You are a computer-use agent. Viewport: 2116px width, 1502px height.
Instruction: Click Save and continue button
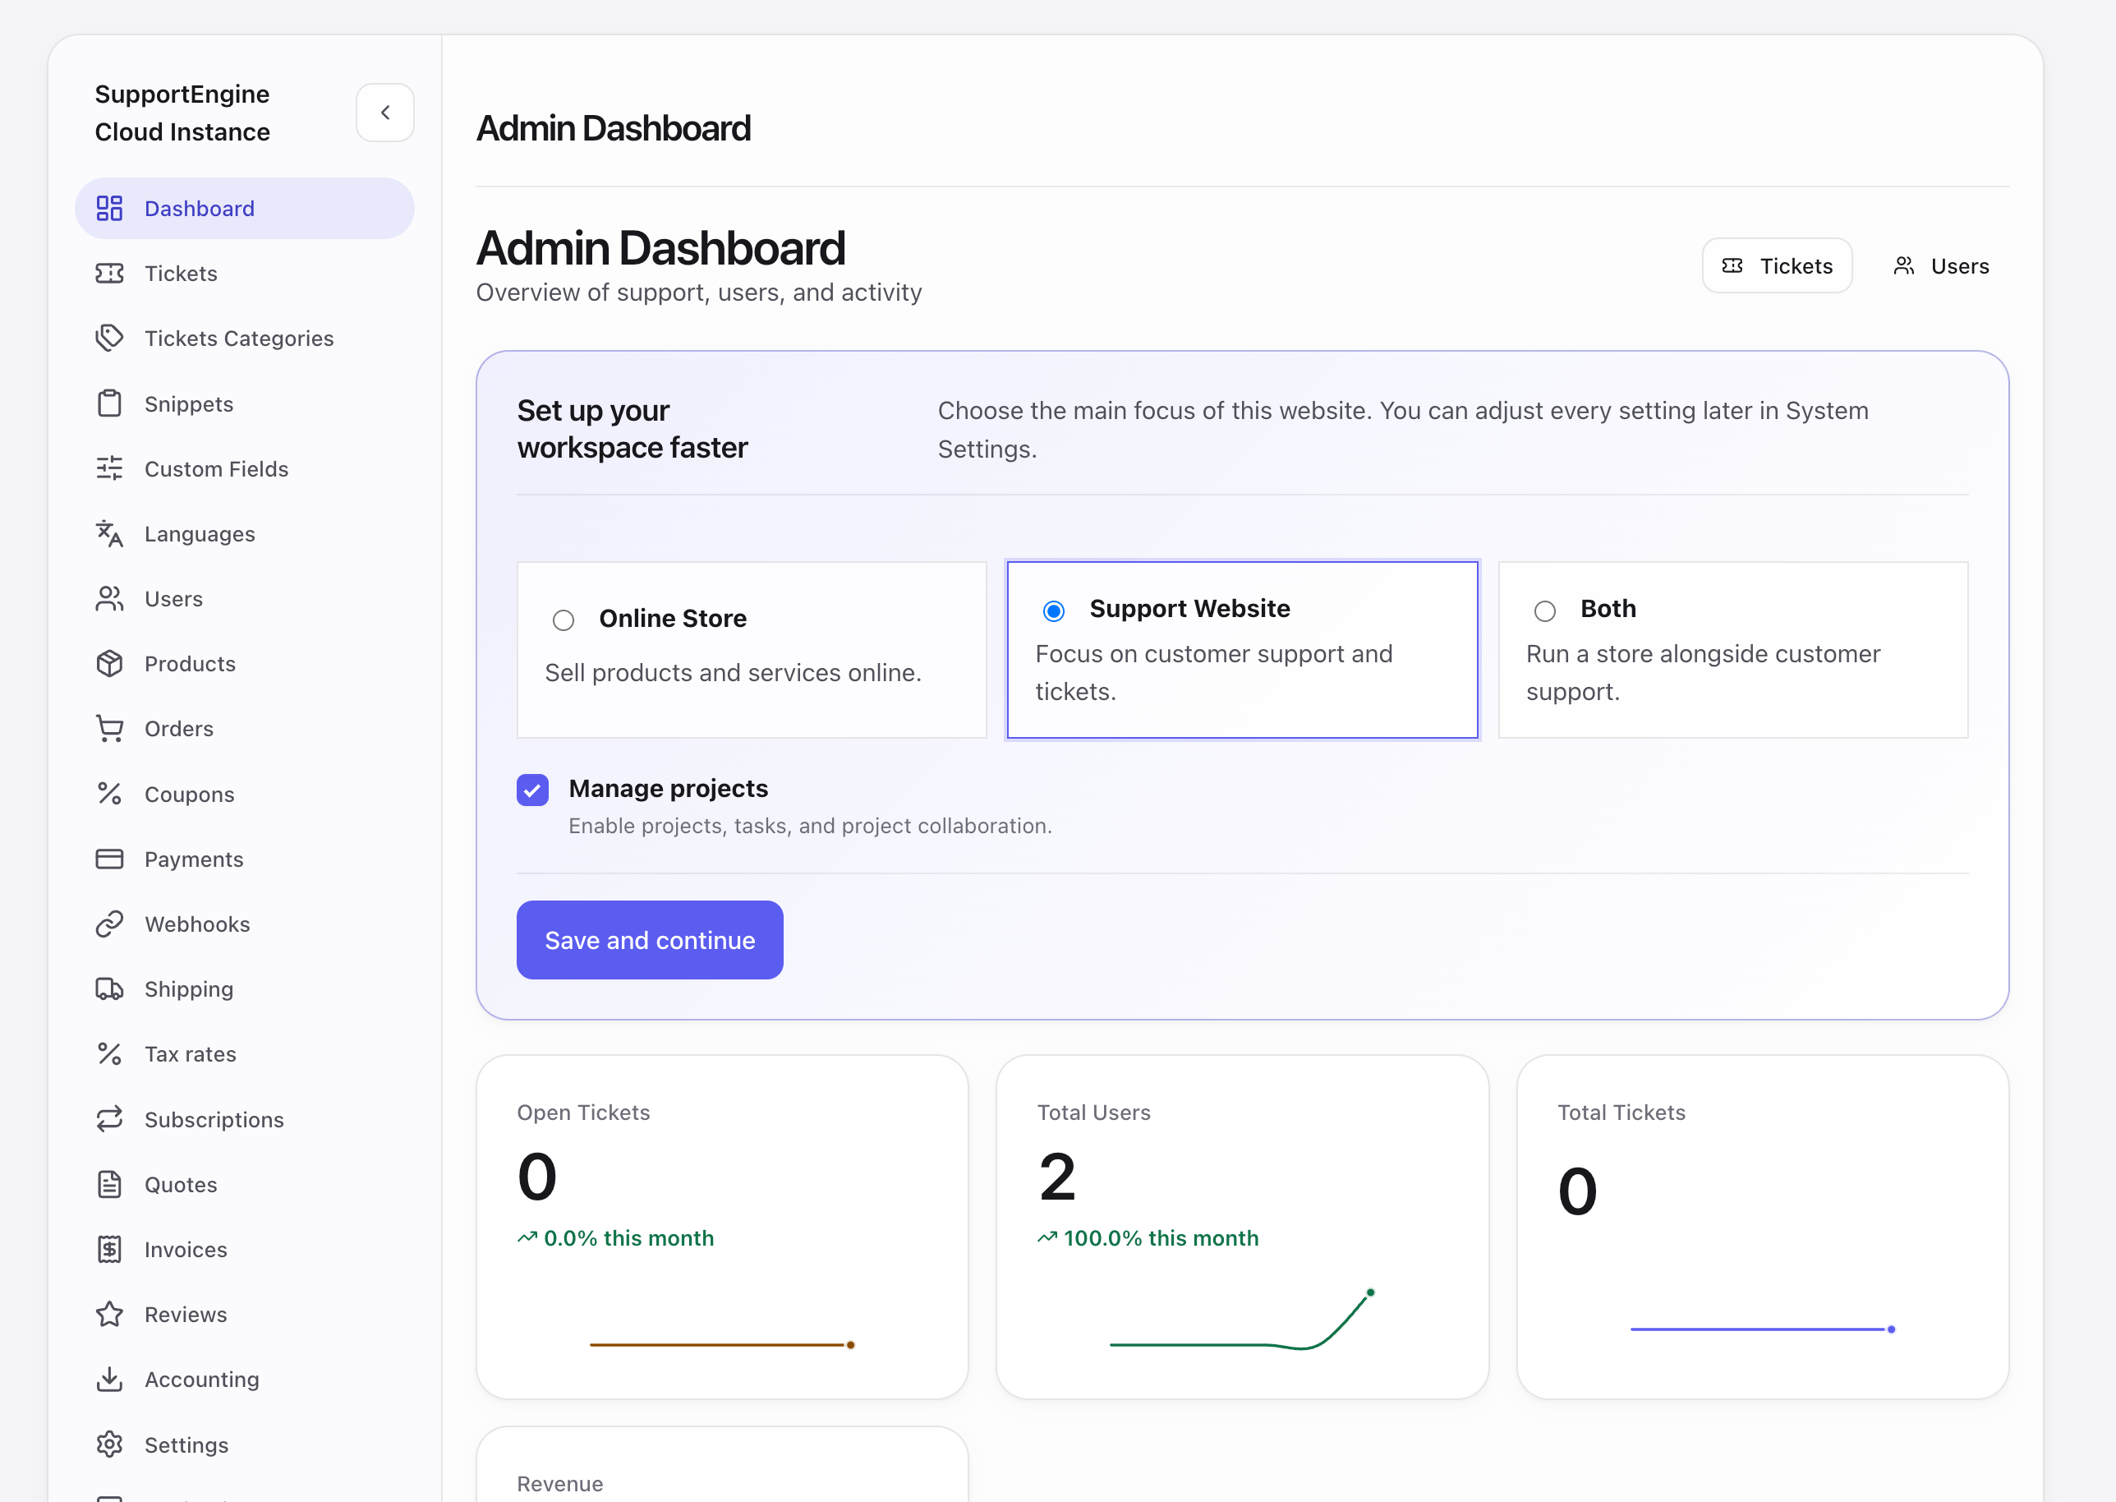pos(650,940)
